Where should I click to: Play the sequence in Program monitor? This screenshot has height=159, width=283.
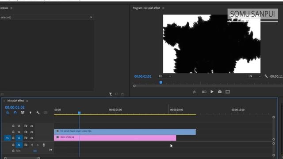tap(212, 92)
